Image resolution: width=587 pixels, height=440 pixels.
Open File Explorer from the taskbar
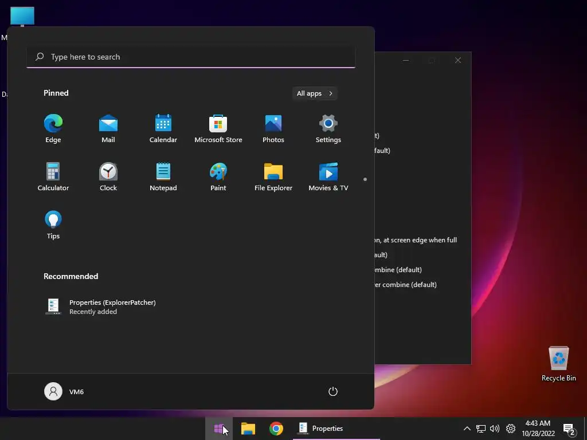coord(248,429)
